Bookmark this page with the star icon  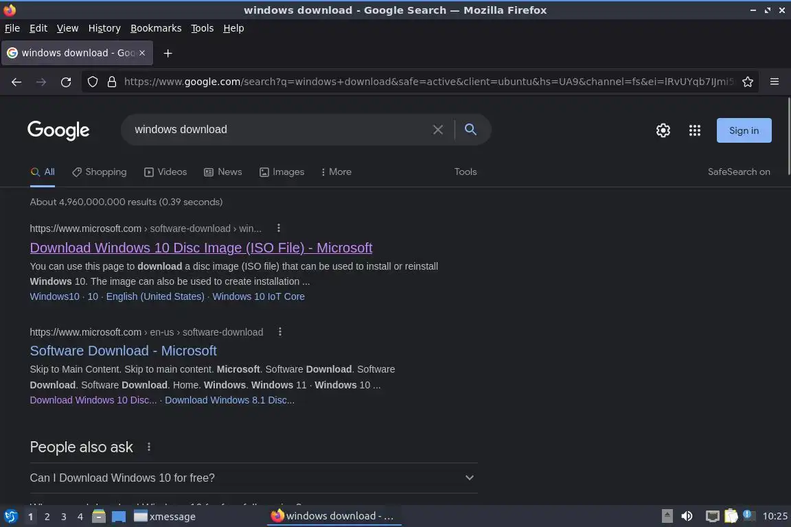(748, 82)
